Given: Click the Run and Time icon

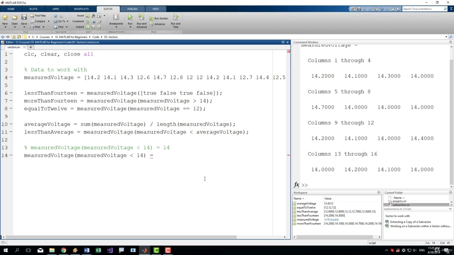Looking at the screenshot, I should [x=176, y=17].
